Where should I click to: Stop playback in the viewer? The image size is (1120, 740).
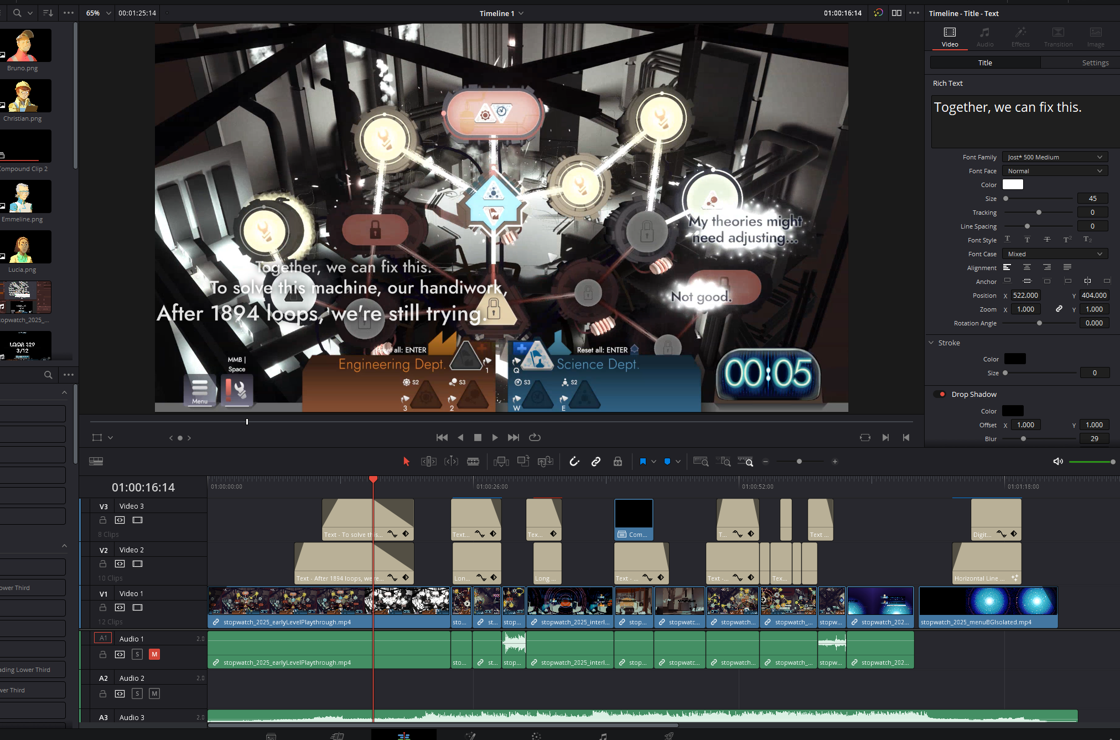[x=478, y=437]
